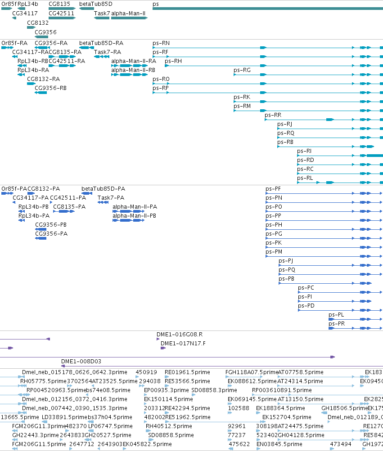Click EST AT07758.5prime
This screenshot has height=451, width=383.
(x=300, y=372)
